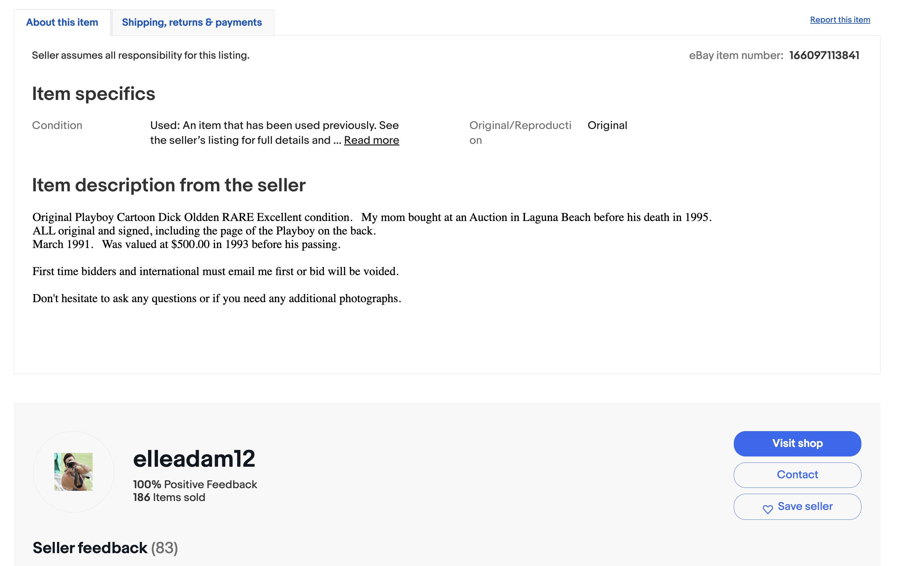
Task: Open Shipping, returns & payments tab
Action: point(192,22)
